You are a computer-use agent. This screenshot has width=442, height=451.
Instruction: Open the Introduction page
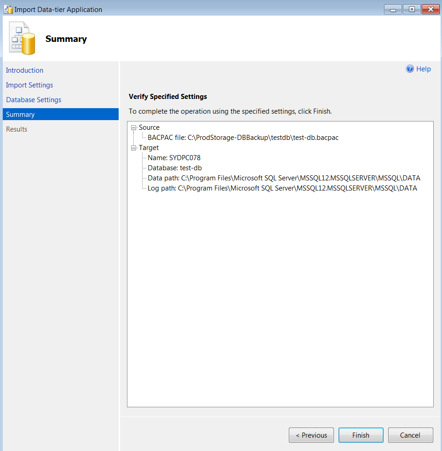(x=24, y=70)
